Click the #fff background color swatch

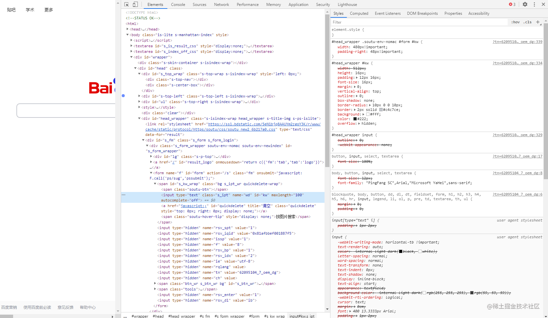368,115
